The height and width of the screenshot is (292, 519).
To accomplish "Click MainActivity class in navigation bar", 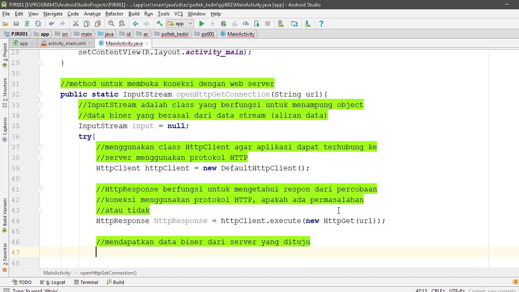I will pos(238,34).
